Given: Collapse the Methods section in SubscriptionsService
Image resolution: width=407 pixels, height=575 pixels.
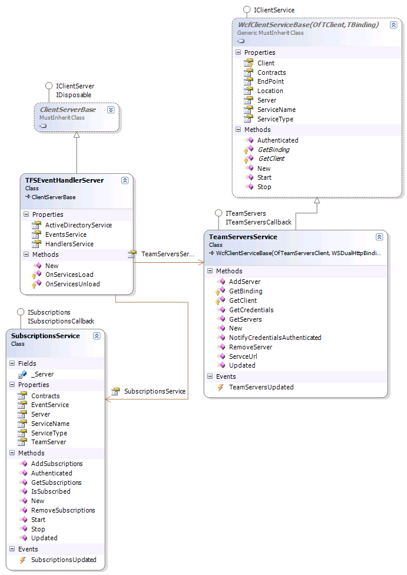Looking at the screenshot, I should click(x=12, y=453).
